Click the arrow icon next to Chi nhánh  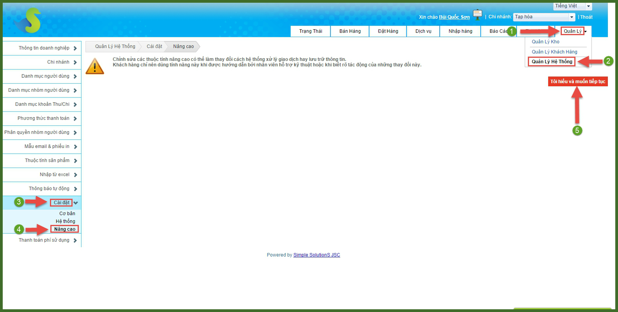[x=75, y=62]
